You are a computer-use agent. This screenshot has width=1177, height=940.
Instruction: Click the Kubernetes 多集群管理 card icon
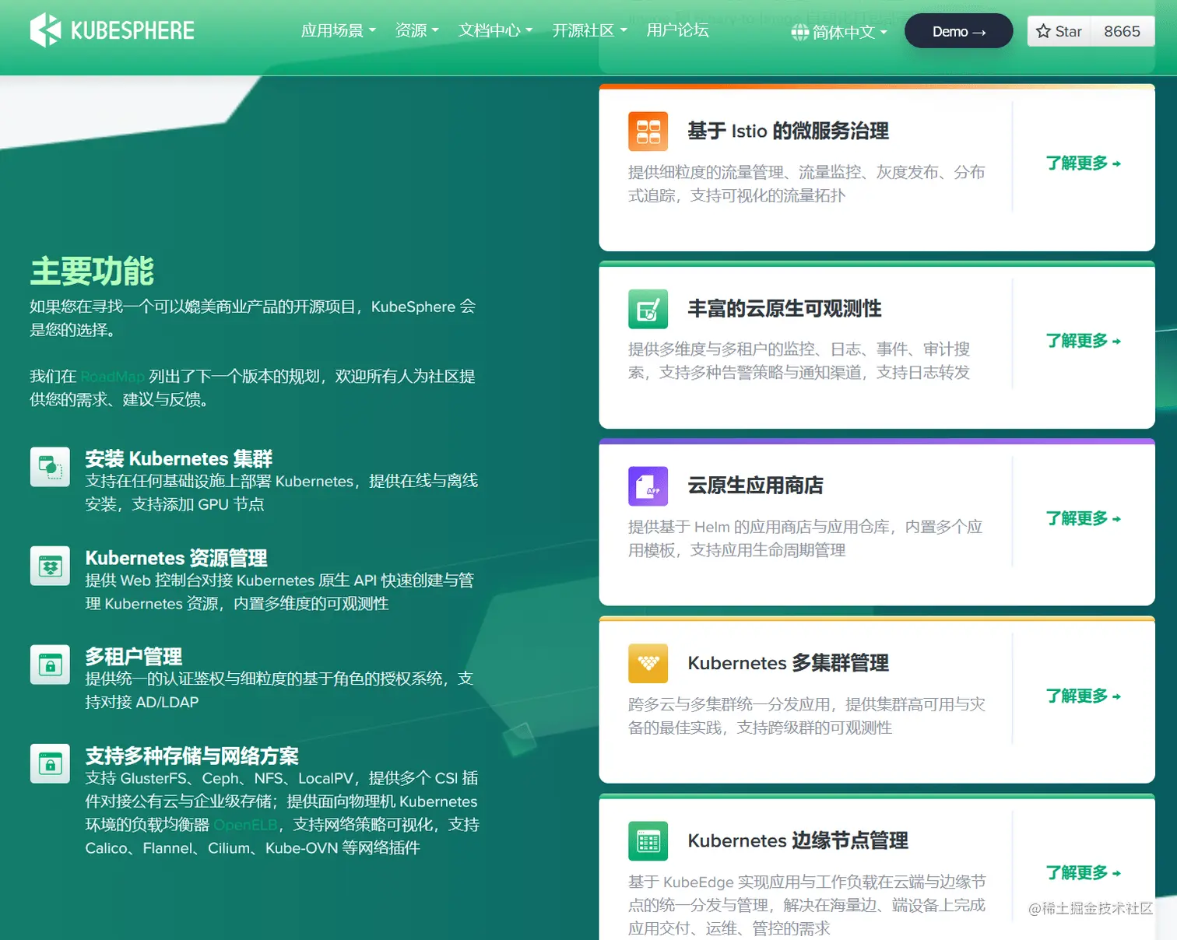tap(648, 663)
